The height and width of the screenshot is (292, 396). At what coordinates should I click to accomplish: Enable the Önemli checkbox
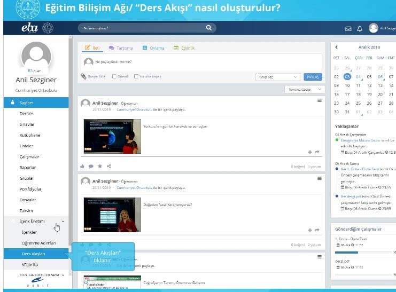point(114,76)
